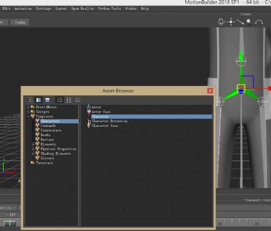
Task: Select the zoom magnifier viewer tool
Action: pyautogui.click(x=249, y=22)
